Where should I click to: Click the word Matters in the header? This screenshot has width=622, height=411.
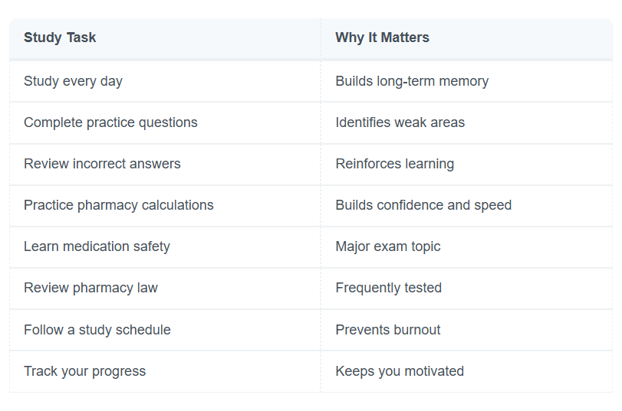coord(405,38)
